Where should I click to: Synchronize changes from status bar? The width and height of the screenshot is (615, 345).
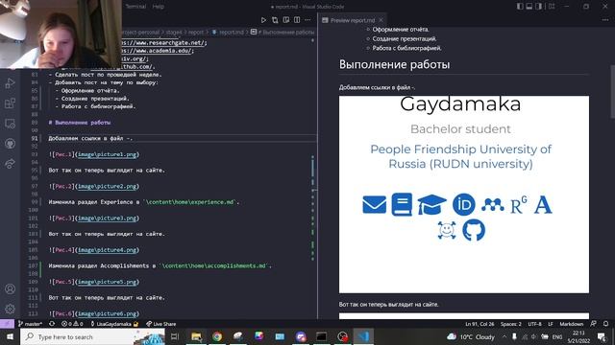pyautogui.click(x=52, y=324)
